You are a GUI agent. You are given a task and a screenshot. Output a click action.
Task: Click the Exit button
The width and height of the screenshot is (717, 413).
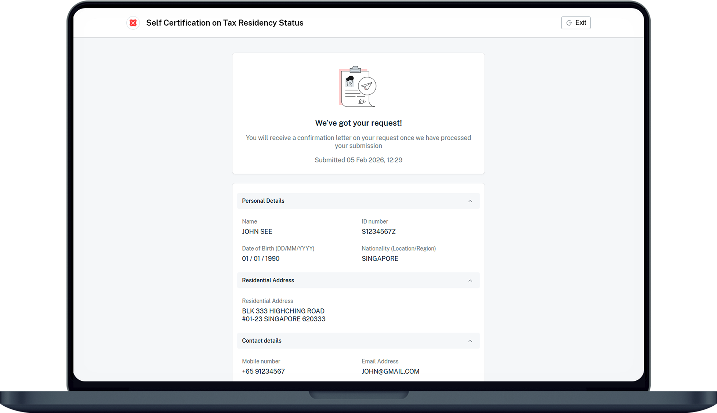tap(575, 23)
